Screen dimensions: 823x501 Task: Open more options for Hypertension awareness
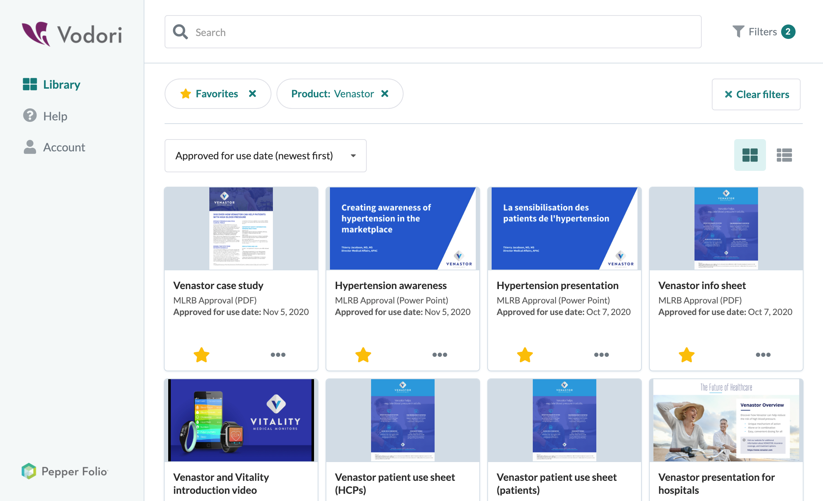(440, 355)
